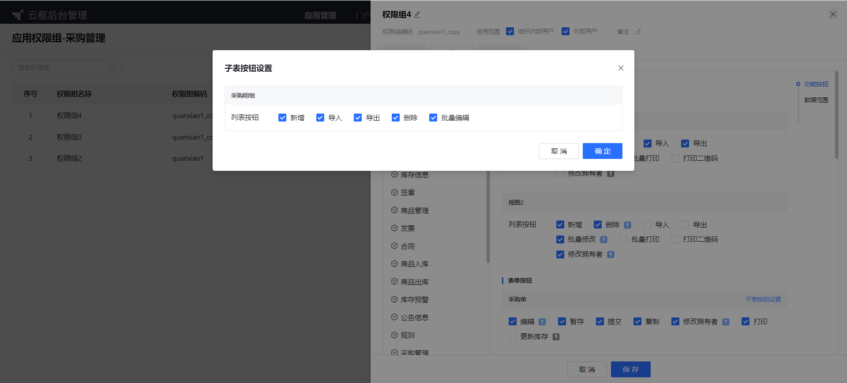Enable 批量打印 checkbox in 视图2

click(624, 239)
